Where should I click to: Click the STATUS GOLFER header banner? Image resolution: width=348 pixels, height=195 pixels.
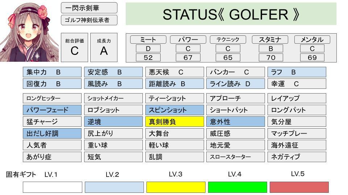231,14
